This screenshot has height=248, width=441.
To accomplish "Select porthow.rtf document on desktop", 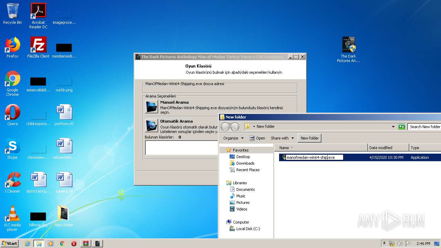I will (64, 115).
